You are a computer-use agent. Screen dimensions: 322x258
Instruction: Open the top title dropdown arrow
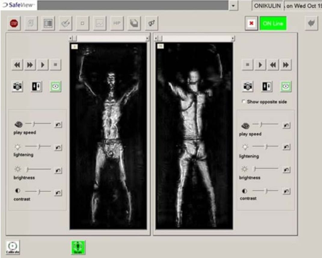click(233, 6)
